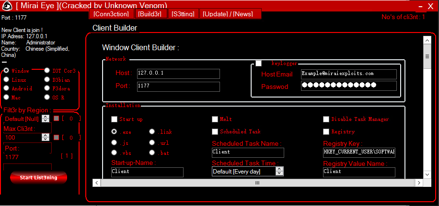
Task: Enable the Registry checkbox
Action: pos(326,131)
